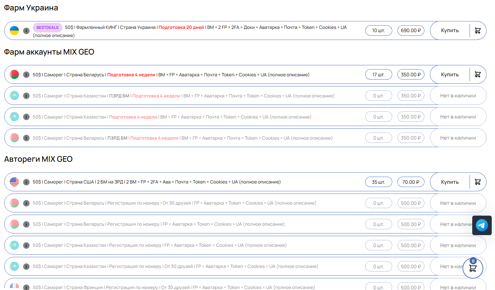Open the floating shopping cart with 0 badge

point(473,268)
